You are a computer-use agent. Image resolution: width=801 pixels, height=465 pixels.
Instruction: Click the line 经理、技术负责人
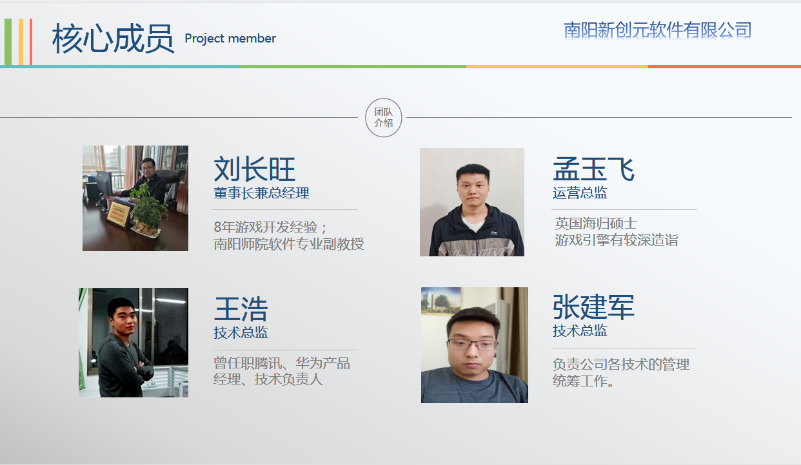click(x=268, y=379)
